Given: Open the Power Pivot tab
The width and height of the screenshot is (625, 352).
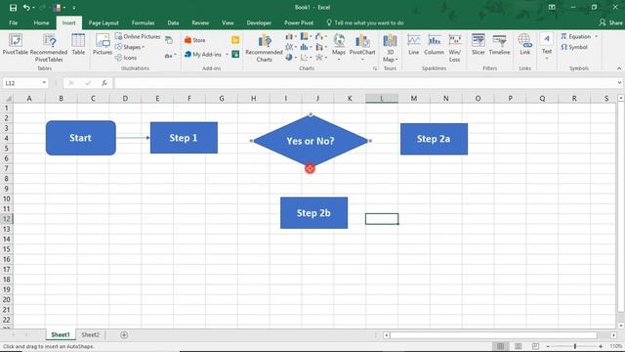Looking at the screenshot, I should coord(299,23).
